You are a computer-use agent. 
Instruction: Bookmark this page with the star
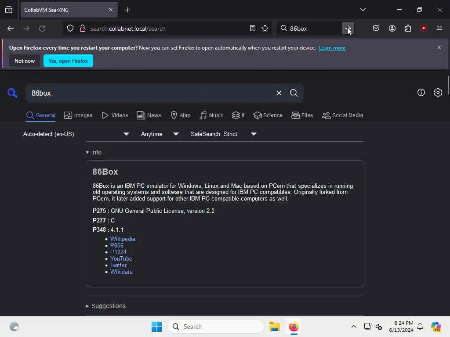click(265, 29)
